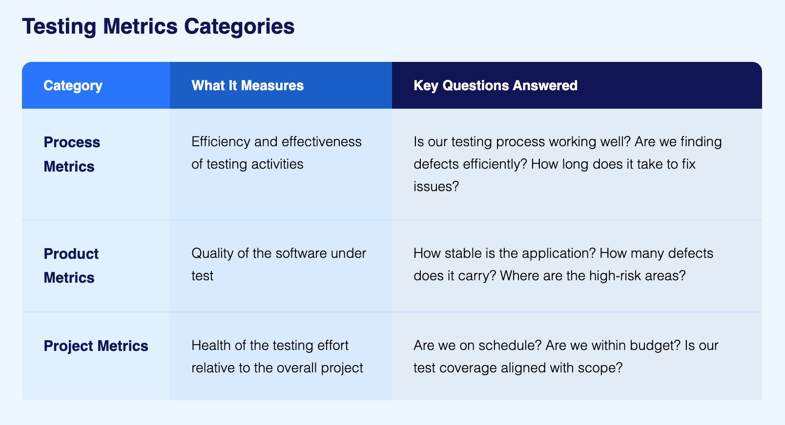
Task: Click the Health of the testing effort cell
Action: pyautogui.click(x=277, y=356)
